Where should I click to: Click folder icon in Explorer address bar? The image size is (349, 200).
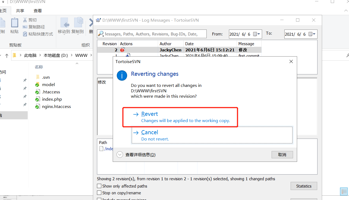pos(15,55)
